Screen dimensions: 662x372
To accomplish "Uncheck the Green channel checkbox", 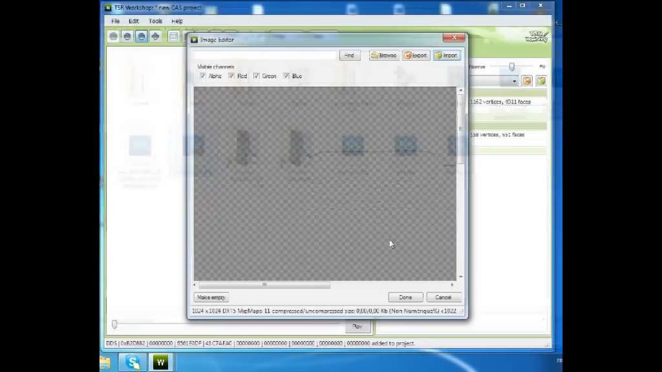I will [257, 76].
